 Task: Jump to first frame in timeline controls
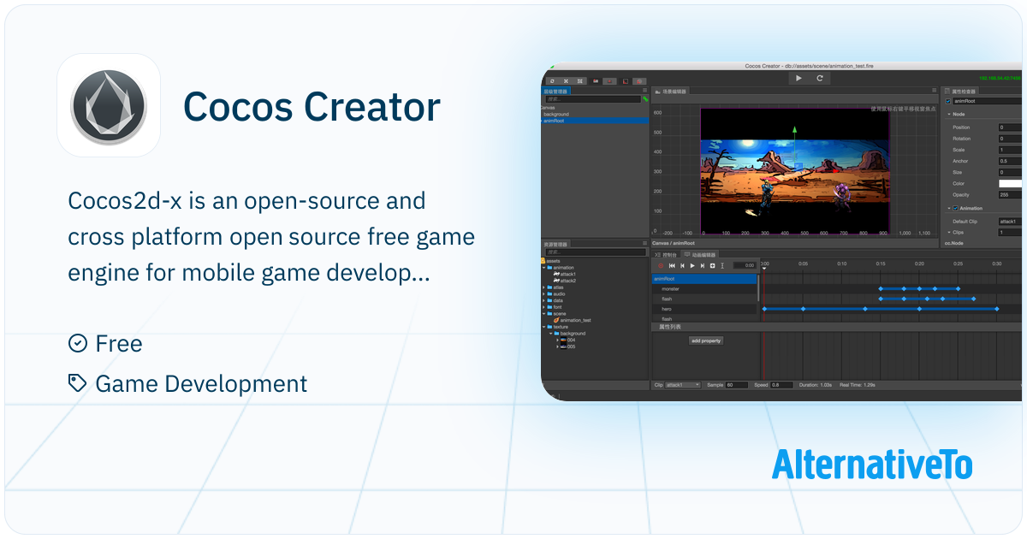tap(672, 266)
